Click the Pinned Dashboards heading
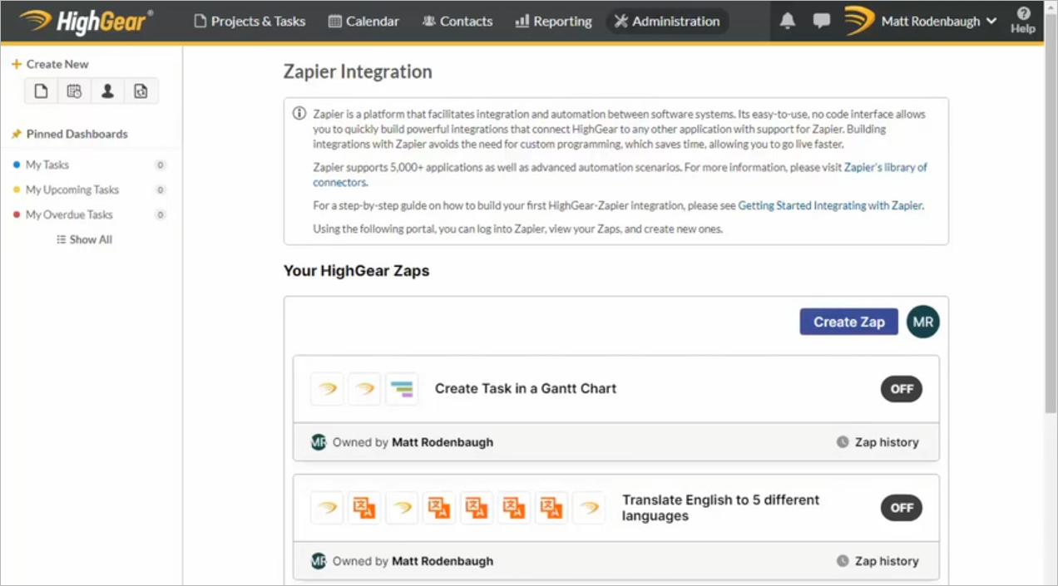This screenshot has width=1058, height=586. [77, 134]
